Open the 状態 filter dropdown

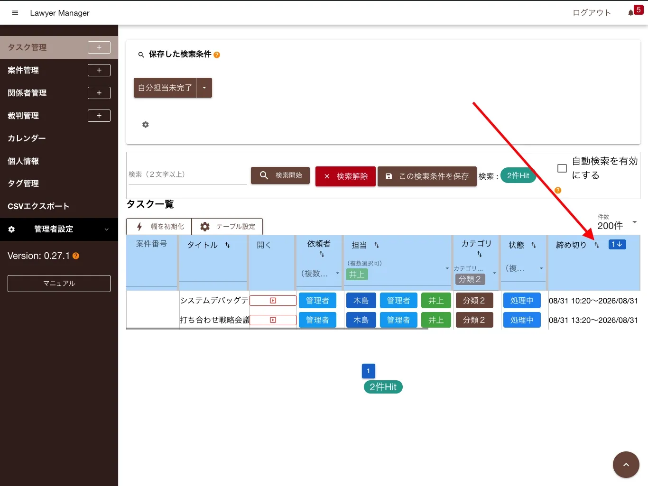pos(524,269)
